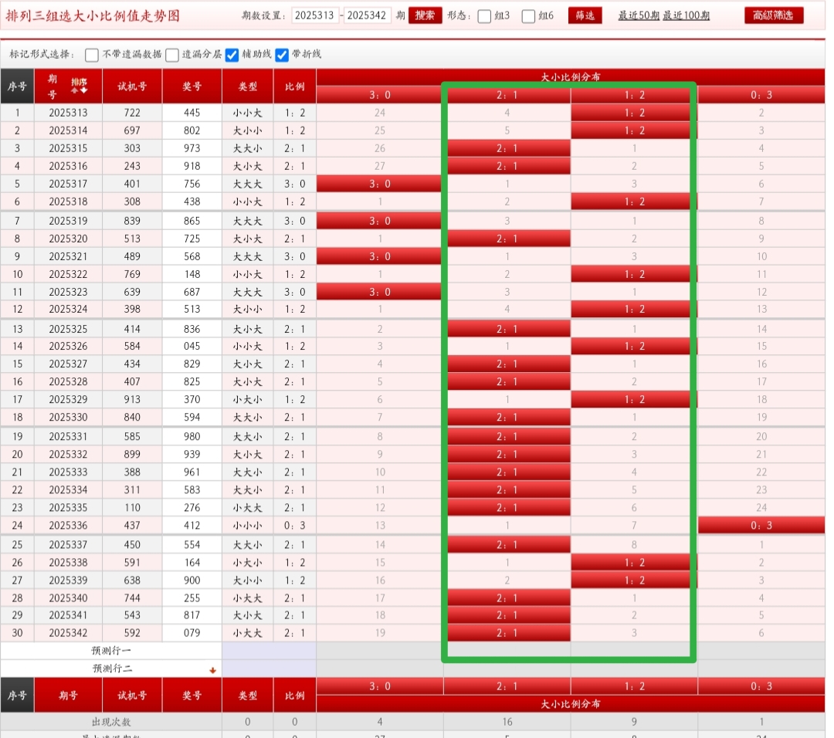Click test number 839 in row 7
This screenshot has width=834, height=738.
(x=132, y=221)
